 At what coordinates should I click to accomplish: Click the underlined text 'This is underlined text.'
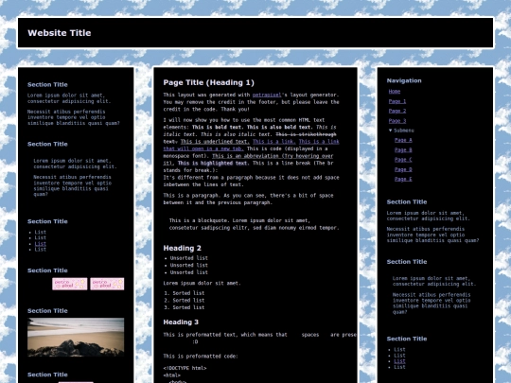coord(215,141)
